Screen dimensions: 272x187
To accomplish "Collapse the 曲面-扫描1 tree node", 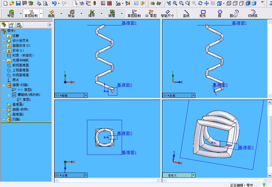I will (x=4, y=86).
